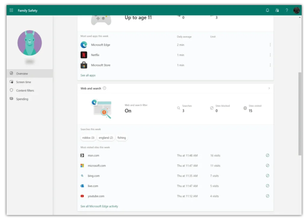The width and height of the screenshot is (308, 220).
Task: Click the Microsoft Edge app name
Action: [x=100, y=45]
